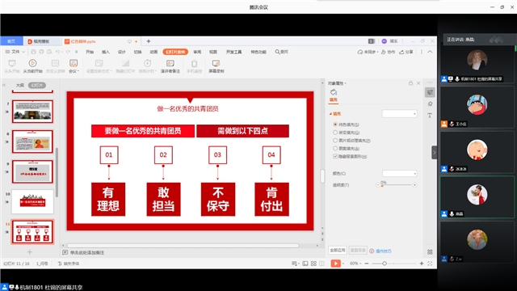This screenshot has height=291, width=517.
Task: Click the undo arrow icon
Action: tap(57, 52)
